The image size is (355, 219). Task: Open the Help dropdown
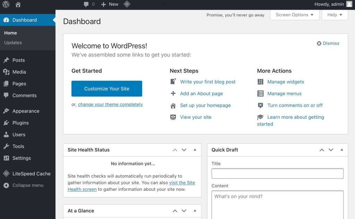334,15
